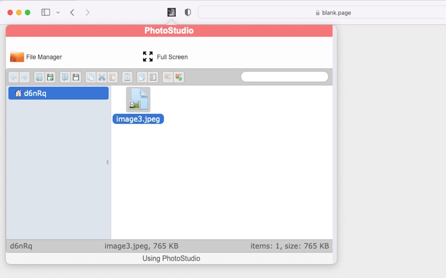The height and width of the screenshot is (278, 446).
Task: Click 'items: 1, size: 765 KB' status text
Action: click(x=289, y=246)
